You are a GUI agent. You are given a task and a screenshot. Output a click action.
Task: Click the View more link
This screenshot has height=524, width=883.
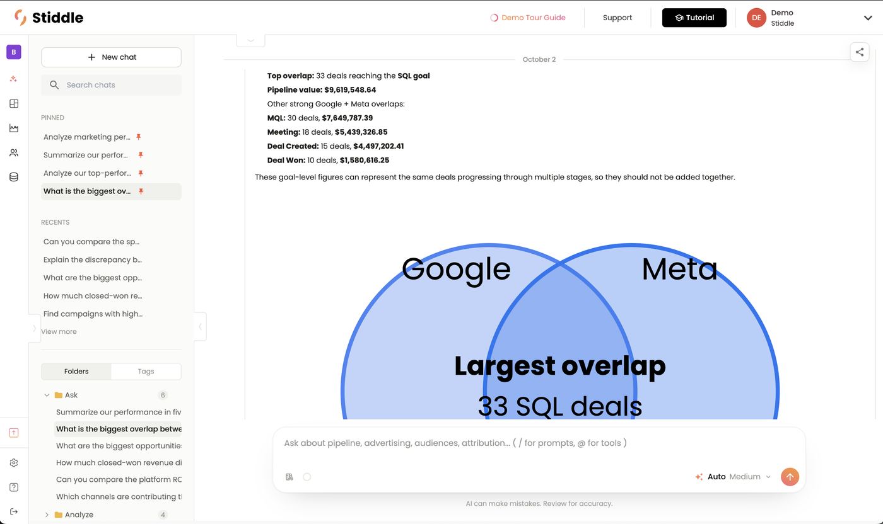pos(59,331)
